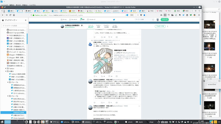221x124 pixels.
Task: Reload the current Twitter page
Action: point(10,15)
